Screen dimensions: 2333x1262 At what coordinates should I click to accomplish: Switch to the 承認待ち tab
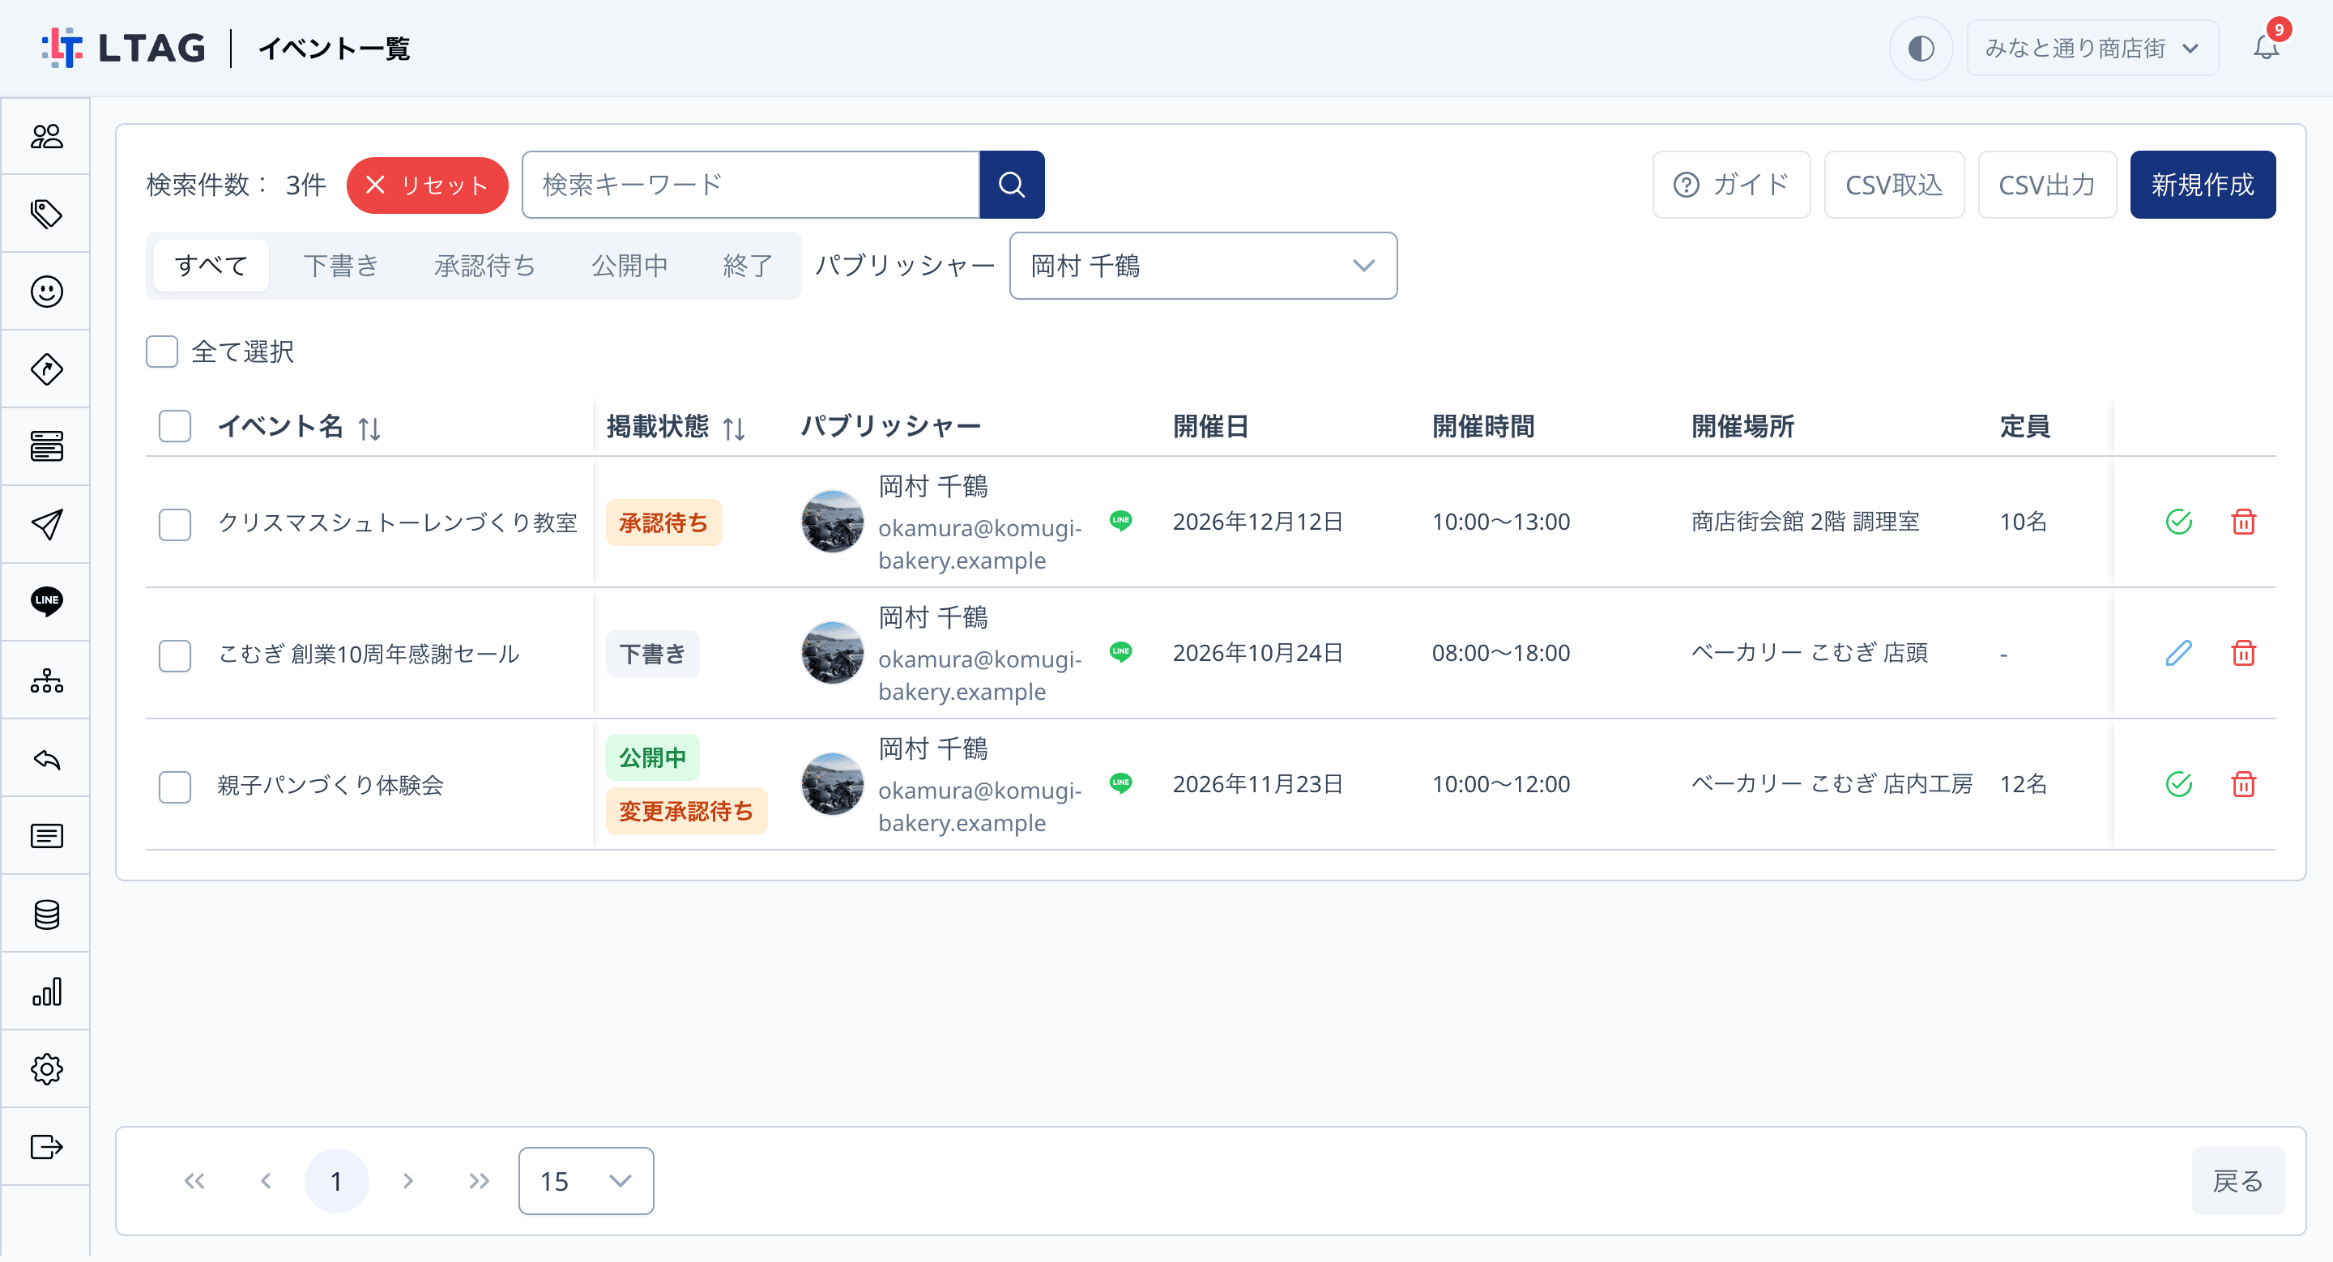(484, 266)
